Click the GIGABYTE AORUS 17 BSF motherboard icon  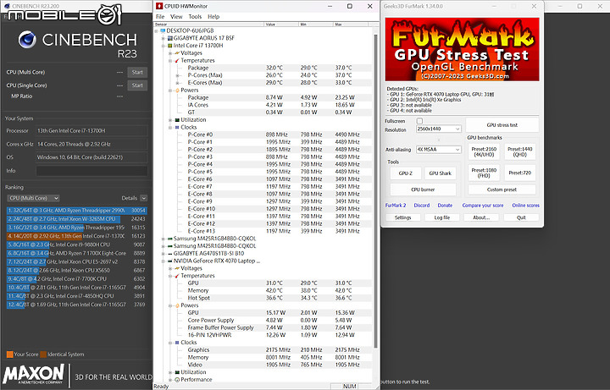point(169,38)
